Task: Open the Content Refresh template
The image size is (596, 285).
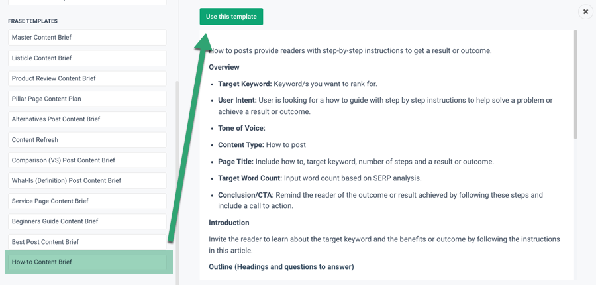Action: 87,140
